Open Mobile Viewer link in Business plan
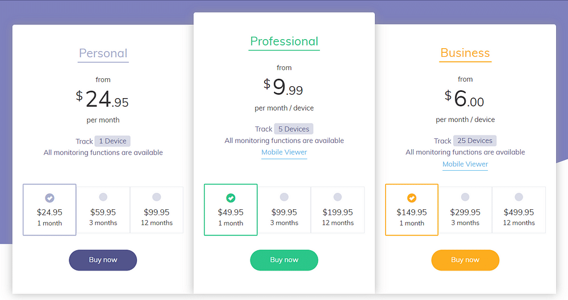This screenshot has height=300, width=568. pos(465,164)
